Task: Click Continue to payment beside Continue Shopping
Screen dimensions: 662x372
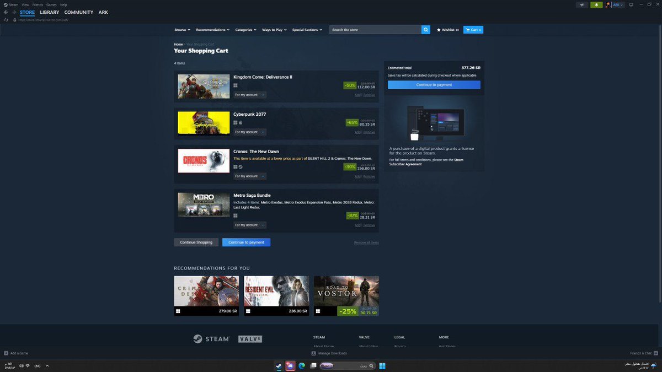Action: point(246,242)
